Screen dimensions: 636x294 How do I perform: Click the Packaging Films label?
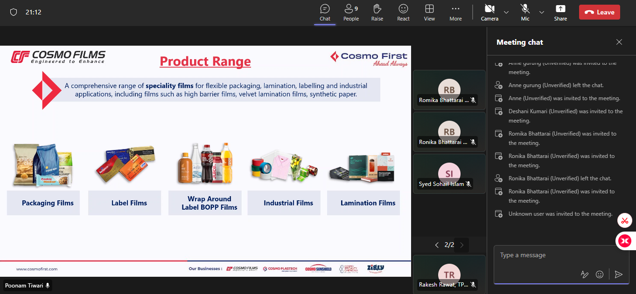pos(48,203)
